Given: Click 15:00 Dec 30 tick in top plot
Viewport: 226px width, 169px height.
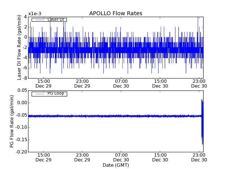Looking at the screenshot, I should (x=160, y=83).
